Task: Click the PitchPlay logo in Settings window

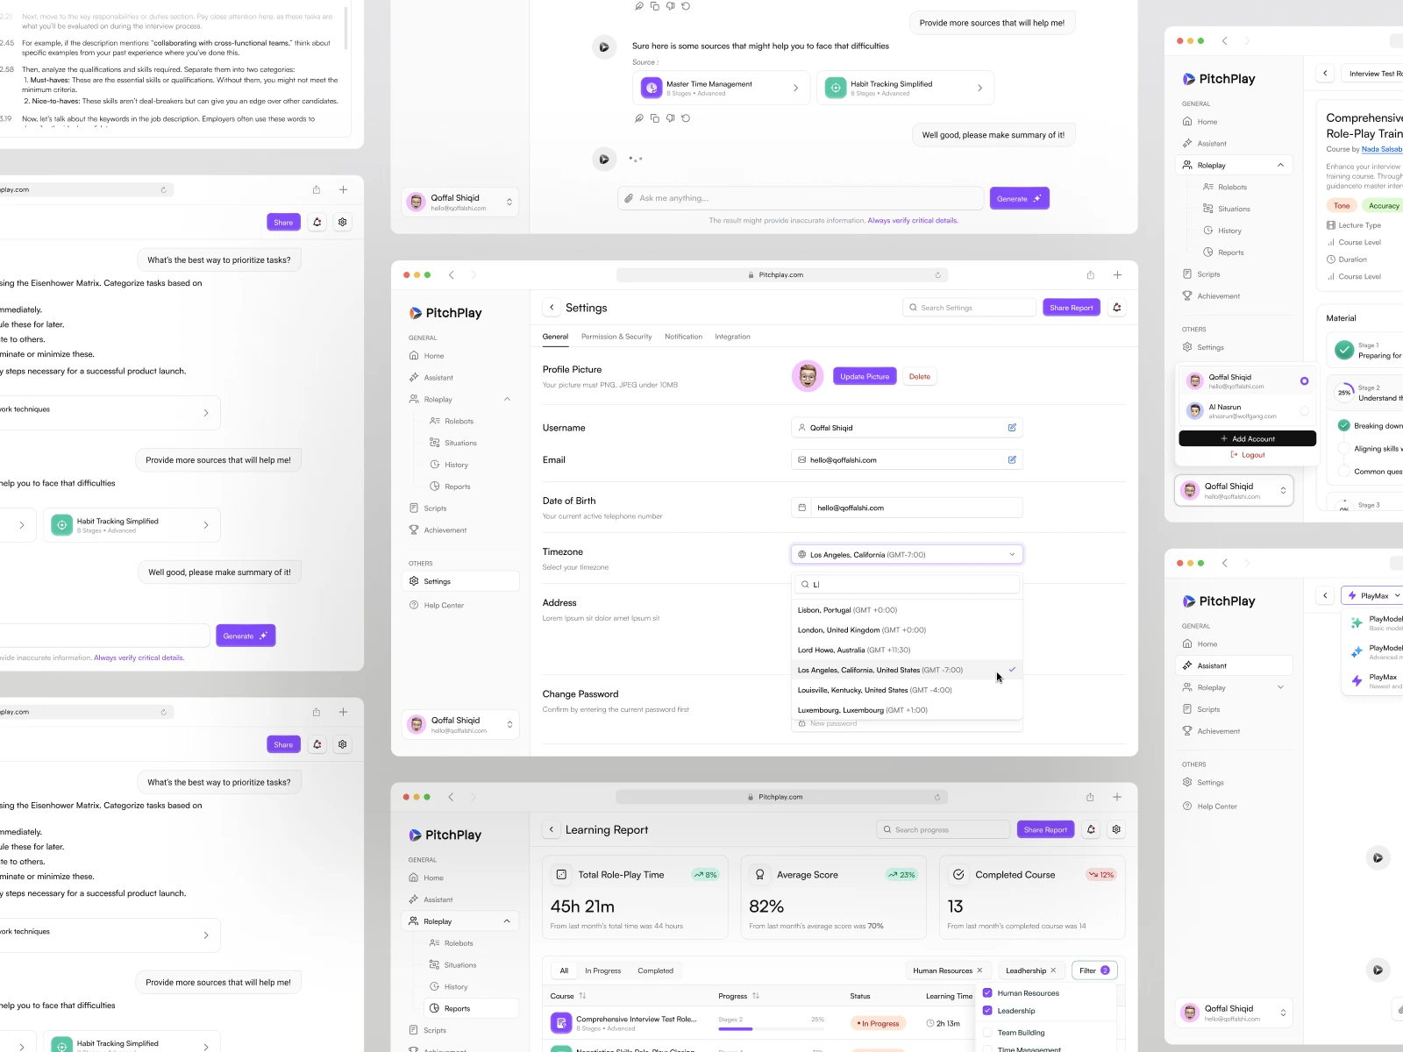Action: tap(445, 313)
